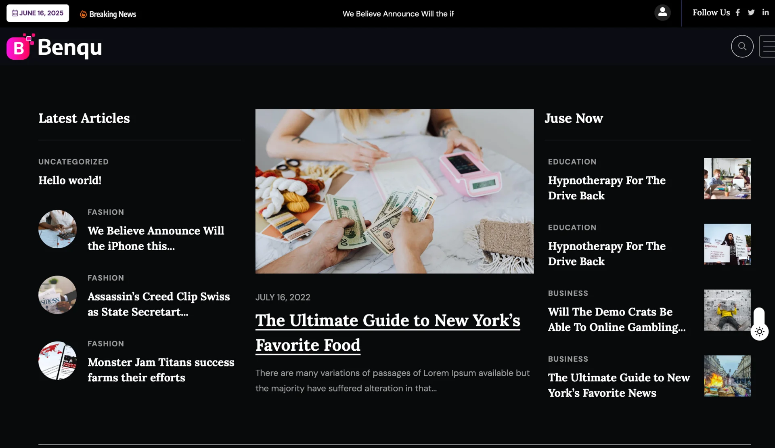Click the June 16, 2025 date badge

pyautogui.click(x=38, y=13)
